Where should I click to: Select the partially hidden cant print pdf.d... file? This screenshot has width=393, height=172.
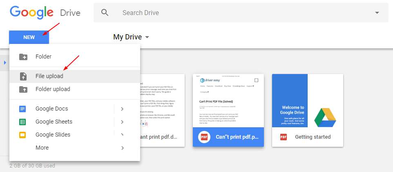click(163, 110)
